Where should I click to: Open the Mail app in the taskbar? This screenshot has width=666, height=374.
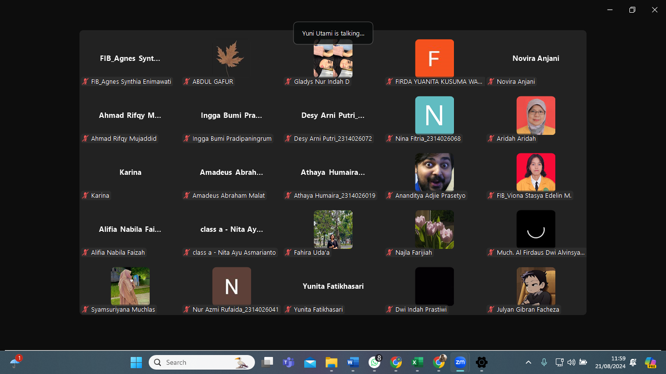pyautogui.click(x=310, y=362)
